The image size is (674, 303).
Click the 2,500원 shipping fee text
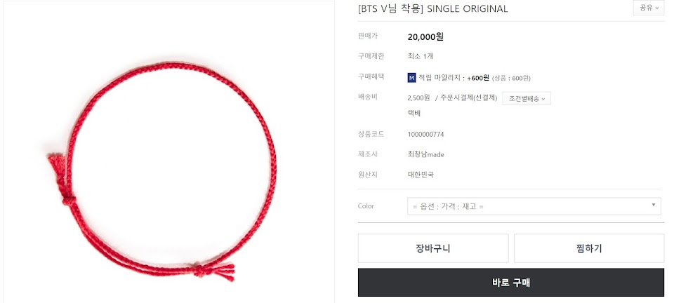[418, 98]
